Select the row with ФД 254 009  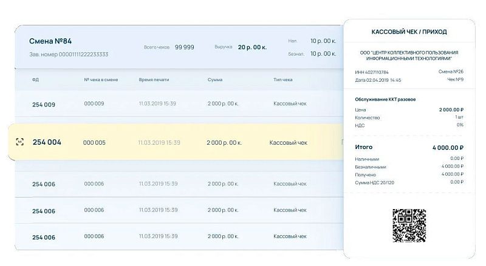(179, 104)
